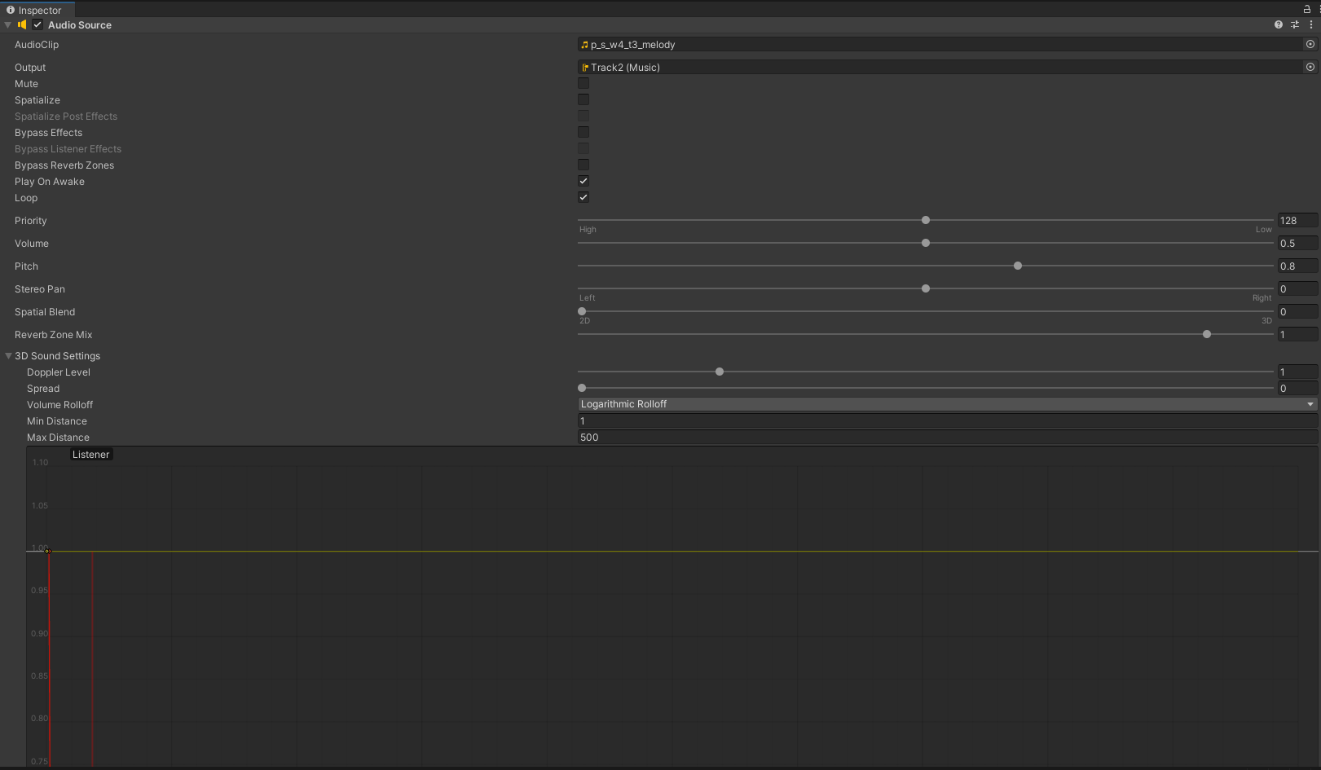Click the curve keyframe at 1.00 on the graph
The image size is (1321, 770).
point(48,552)
